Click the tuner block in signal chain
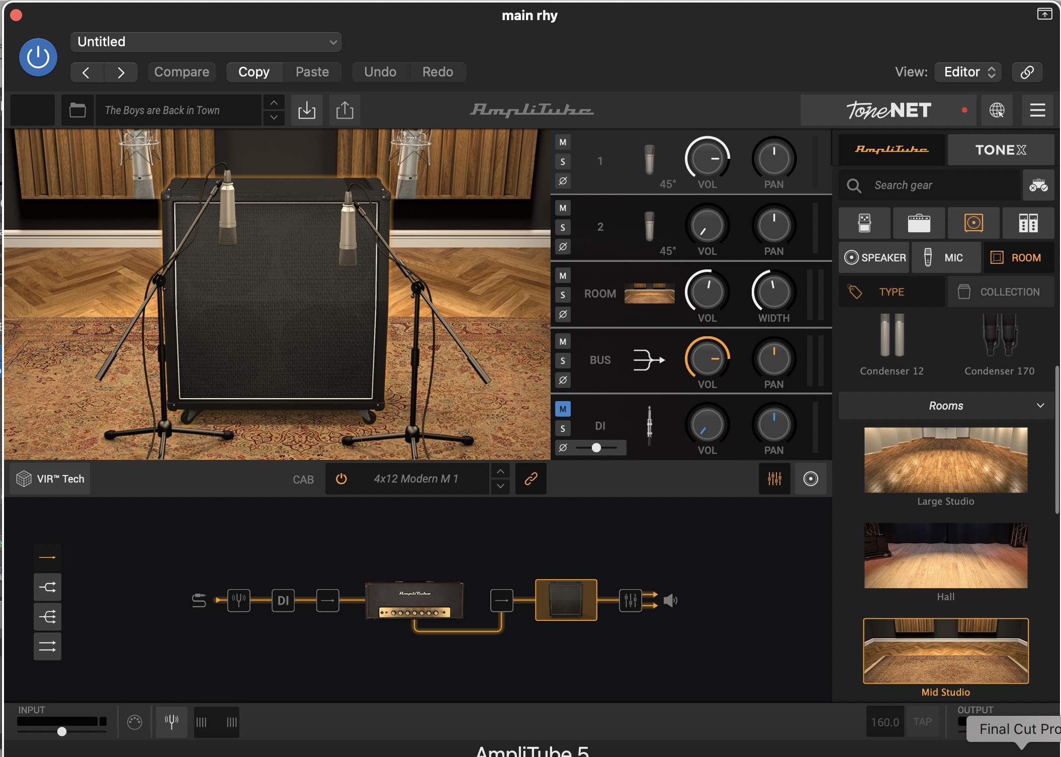The width and height of the screenshot is (1061, 757). point(239,600)
